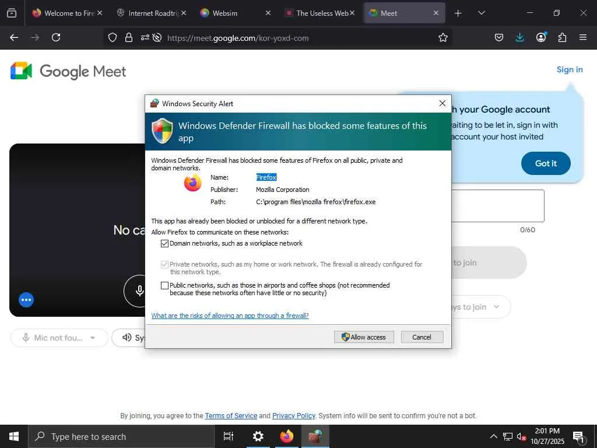The image size is (597, 448).
Task: Open more options blue dots in video preview
Action: (x=26, y=300)
